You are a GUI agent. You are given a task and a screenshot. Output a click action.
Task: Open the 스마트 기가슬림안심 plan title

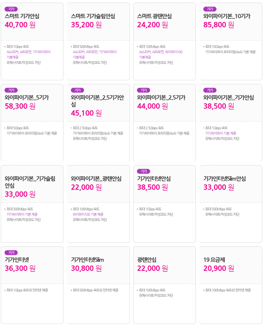click(93, 16)
